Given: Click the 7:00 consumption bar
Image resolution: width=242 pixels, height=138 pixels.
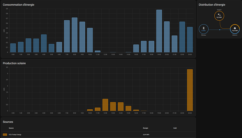Looking at the screenshot, I should coord(67,36).
